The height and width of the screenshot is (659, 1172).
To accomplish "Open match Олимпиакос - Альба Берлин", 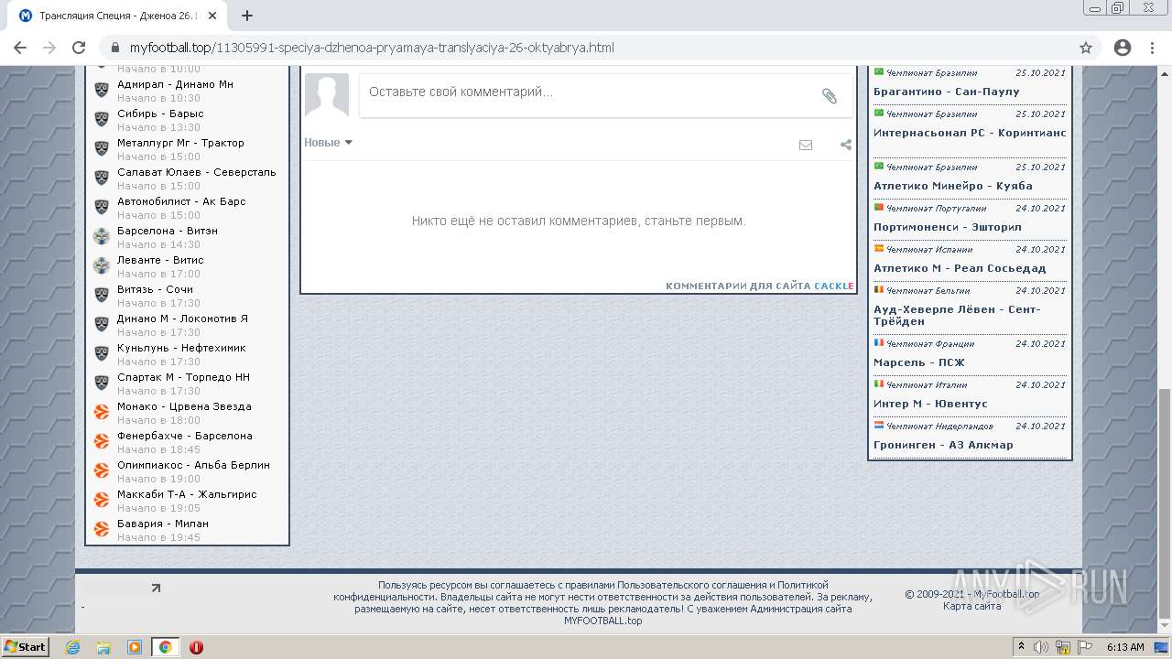I will [193, 465].
